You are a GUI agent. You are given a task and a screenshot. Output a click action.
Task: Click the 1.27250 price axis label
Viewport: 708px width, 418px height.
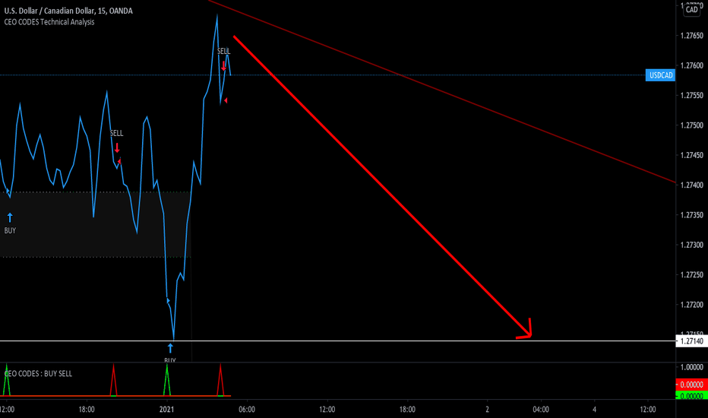(691, 275)
